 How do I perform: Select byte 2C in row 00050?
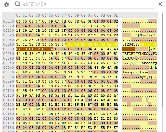point(18,40)
